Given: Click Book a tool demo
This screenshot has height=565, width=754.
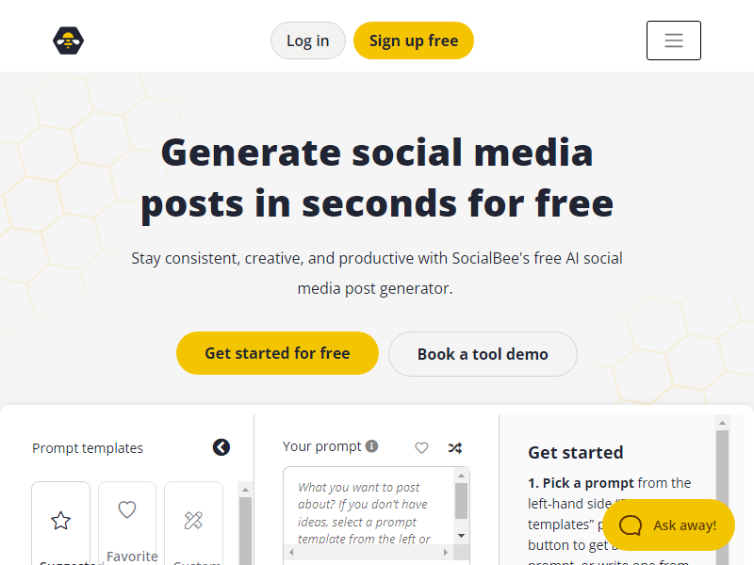Looking at the screenshot, I should pos(483,354).
